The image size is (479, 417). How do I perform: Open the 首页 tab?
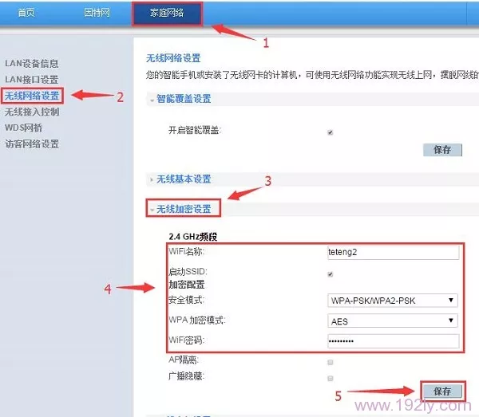point(26,13)
